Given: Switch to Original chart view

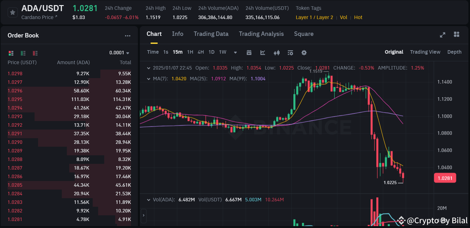Looking at the screenshot, I should tap(394, 52).
